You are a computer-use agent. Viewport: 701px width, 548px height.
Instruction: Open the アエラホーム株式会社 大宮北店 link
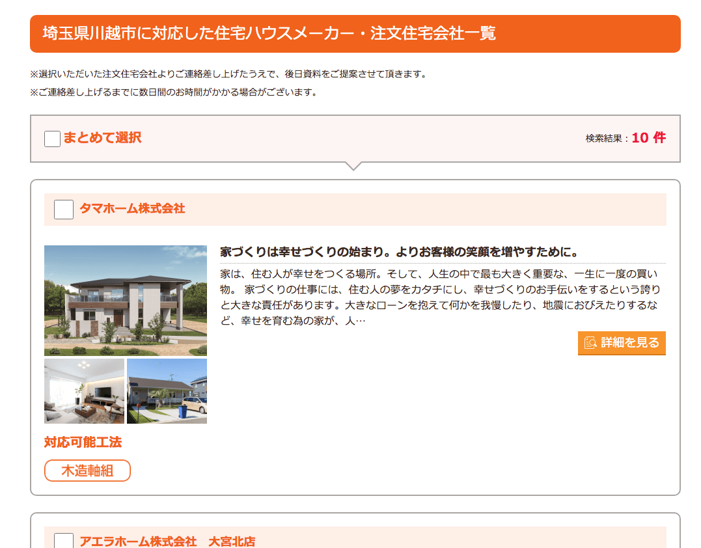pos(168,541)
